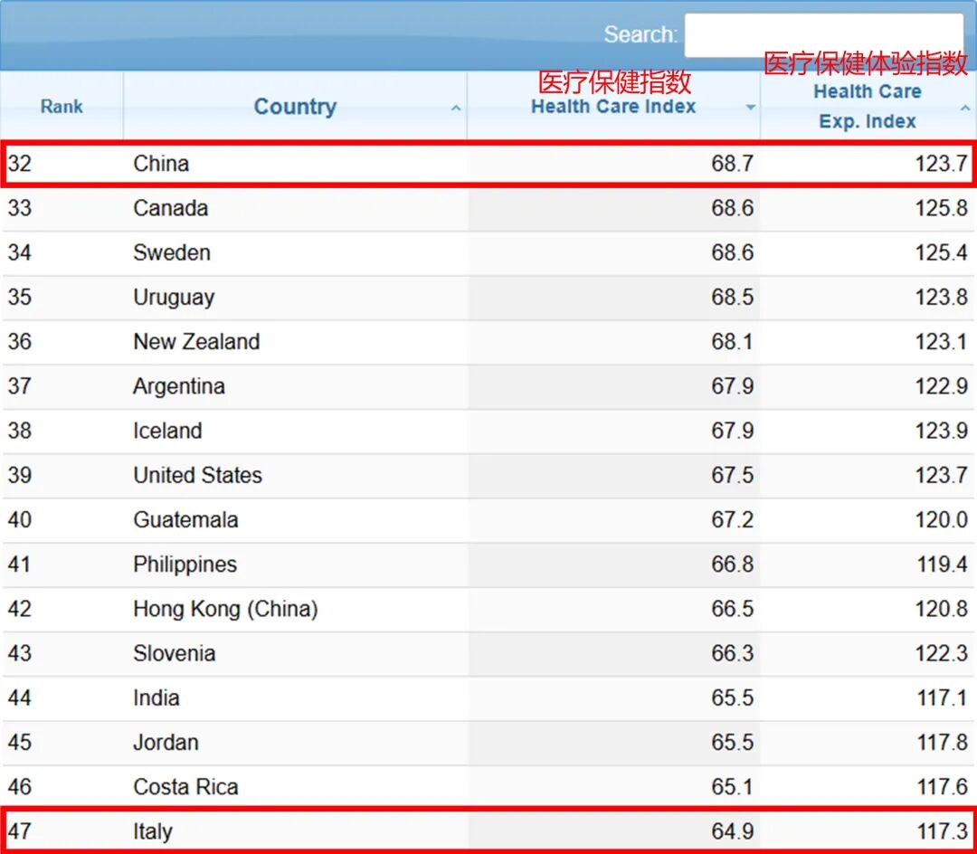Click rank number 44 for India

pos(19,697)
